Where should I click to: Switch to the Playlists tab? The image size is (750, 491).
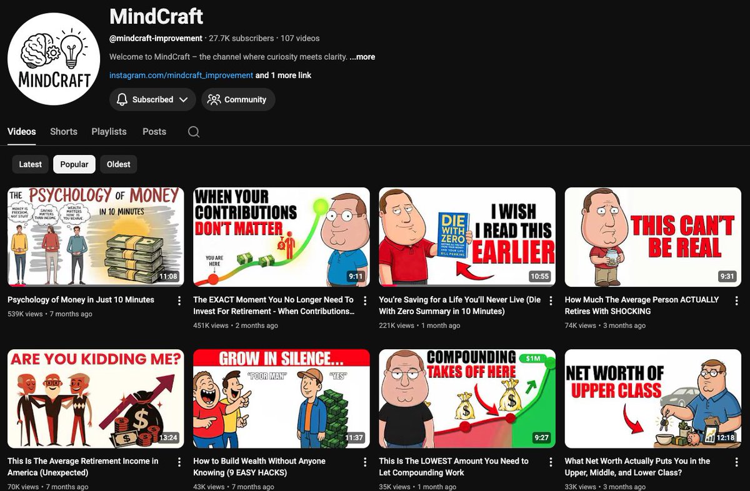109,132
